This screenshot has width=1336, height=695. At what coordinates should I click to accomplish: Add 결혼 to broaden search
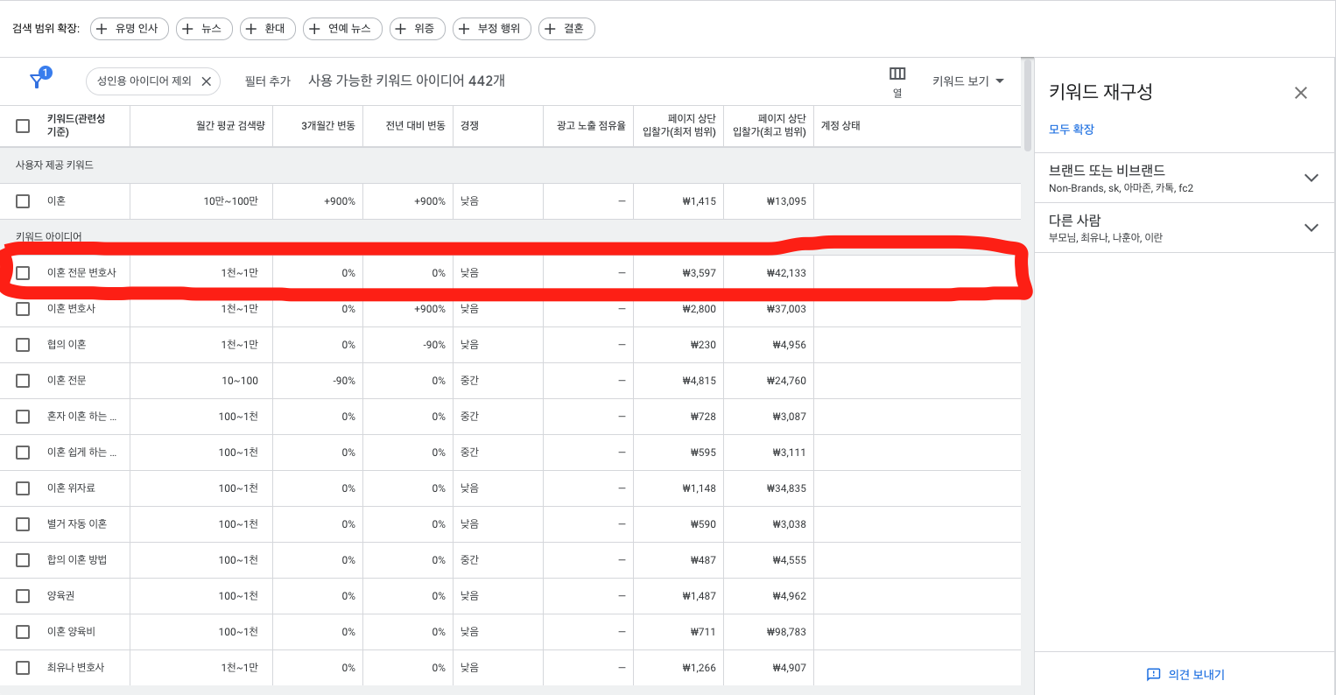coord(566,29)
